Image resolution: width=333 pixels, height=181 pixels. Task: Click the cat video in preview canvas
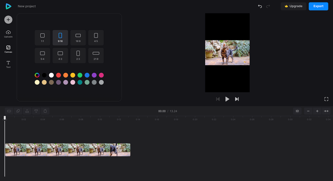227,52
